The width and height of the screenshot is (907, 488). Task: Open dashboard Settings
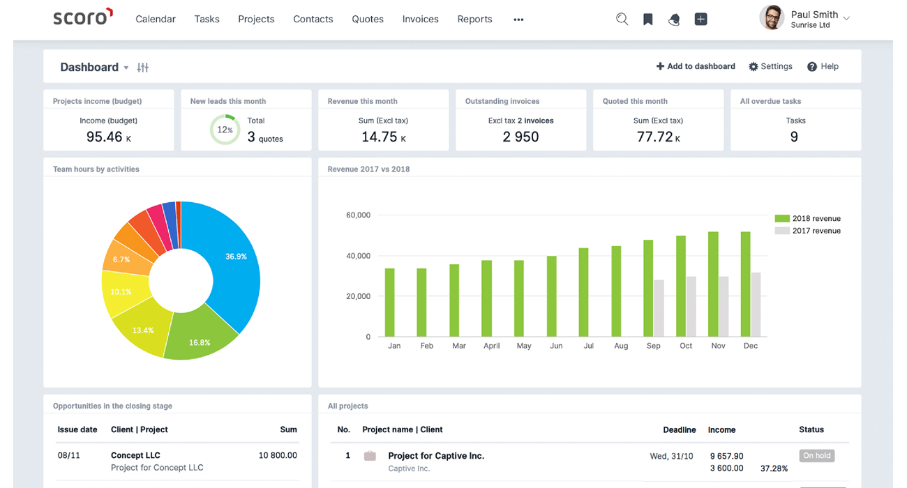[x=770, y=66]
